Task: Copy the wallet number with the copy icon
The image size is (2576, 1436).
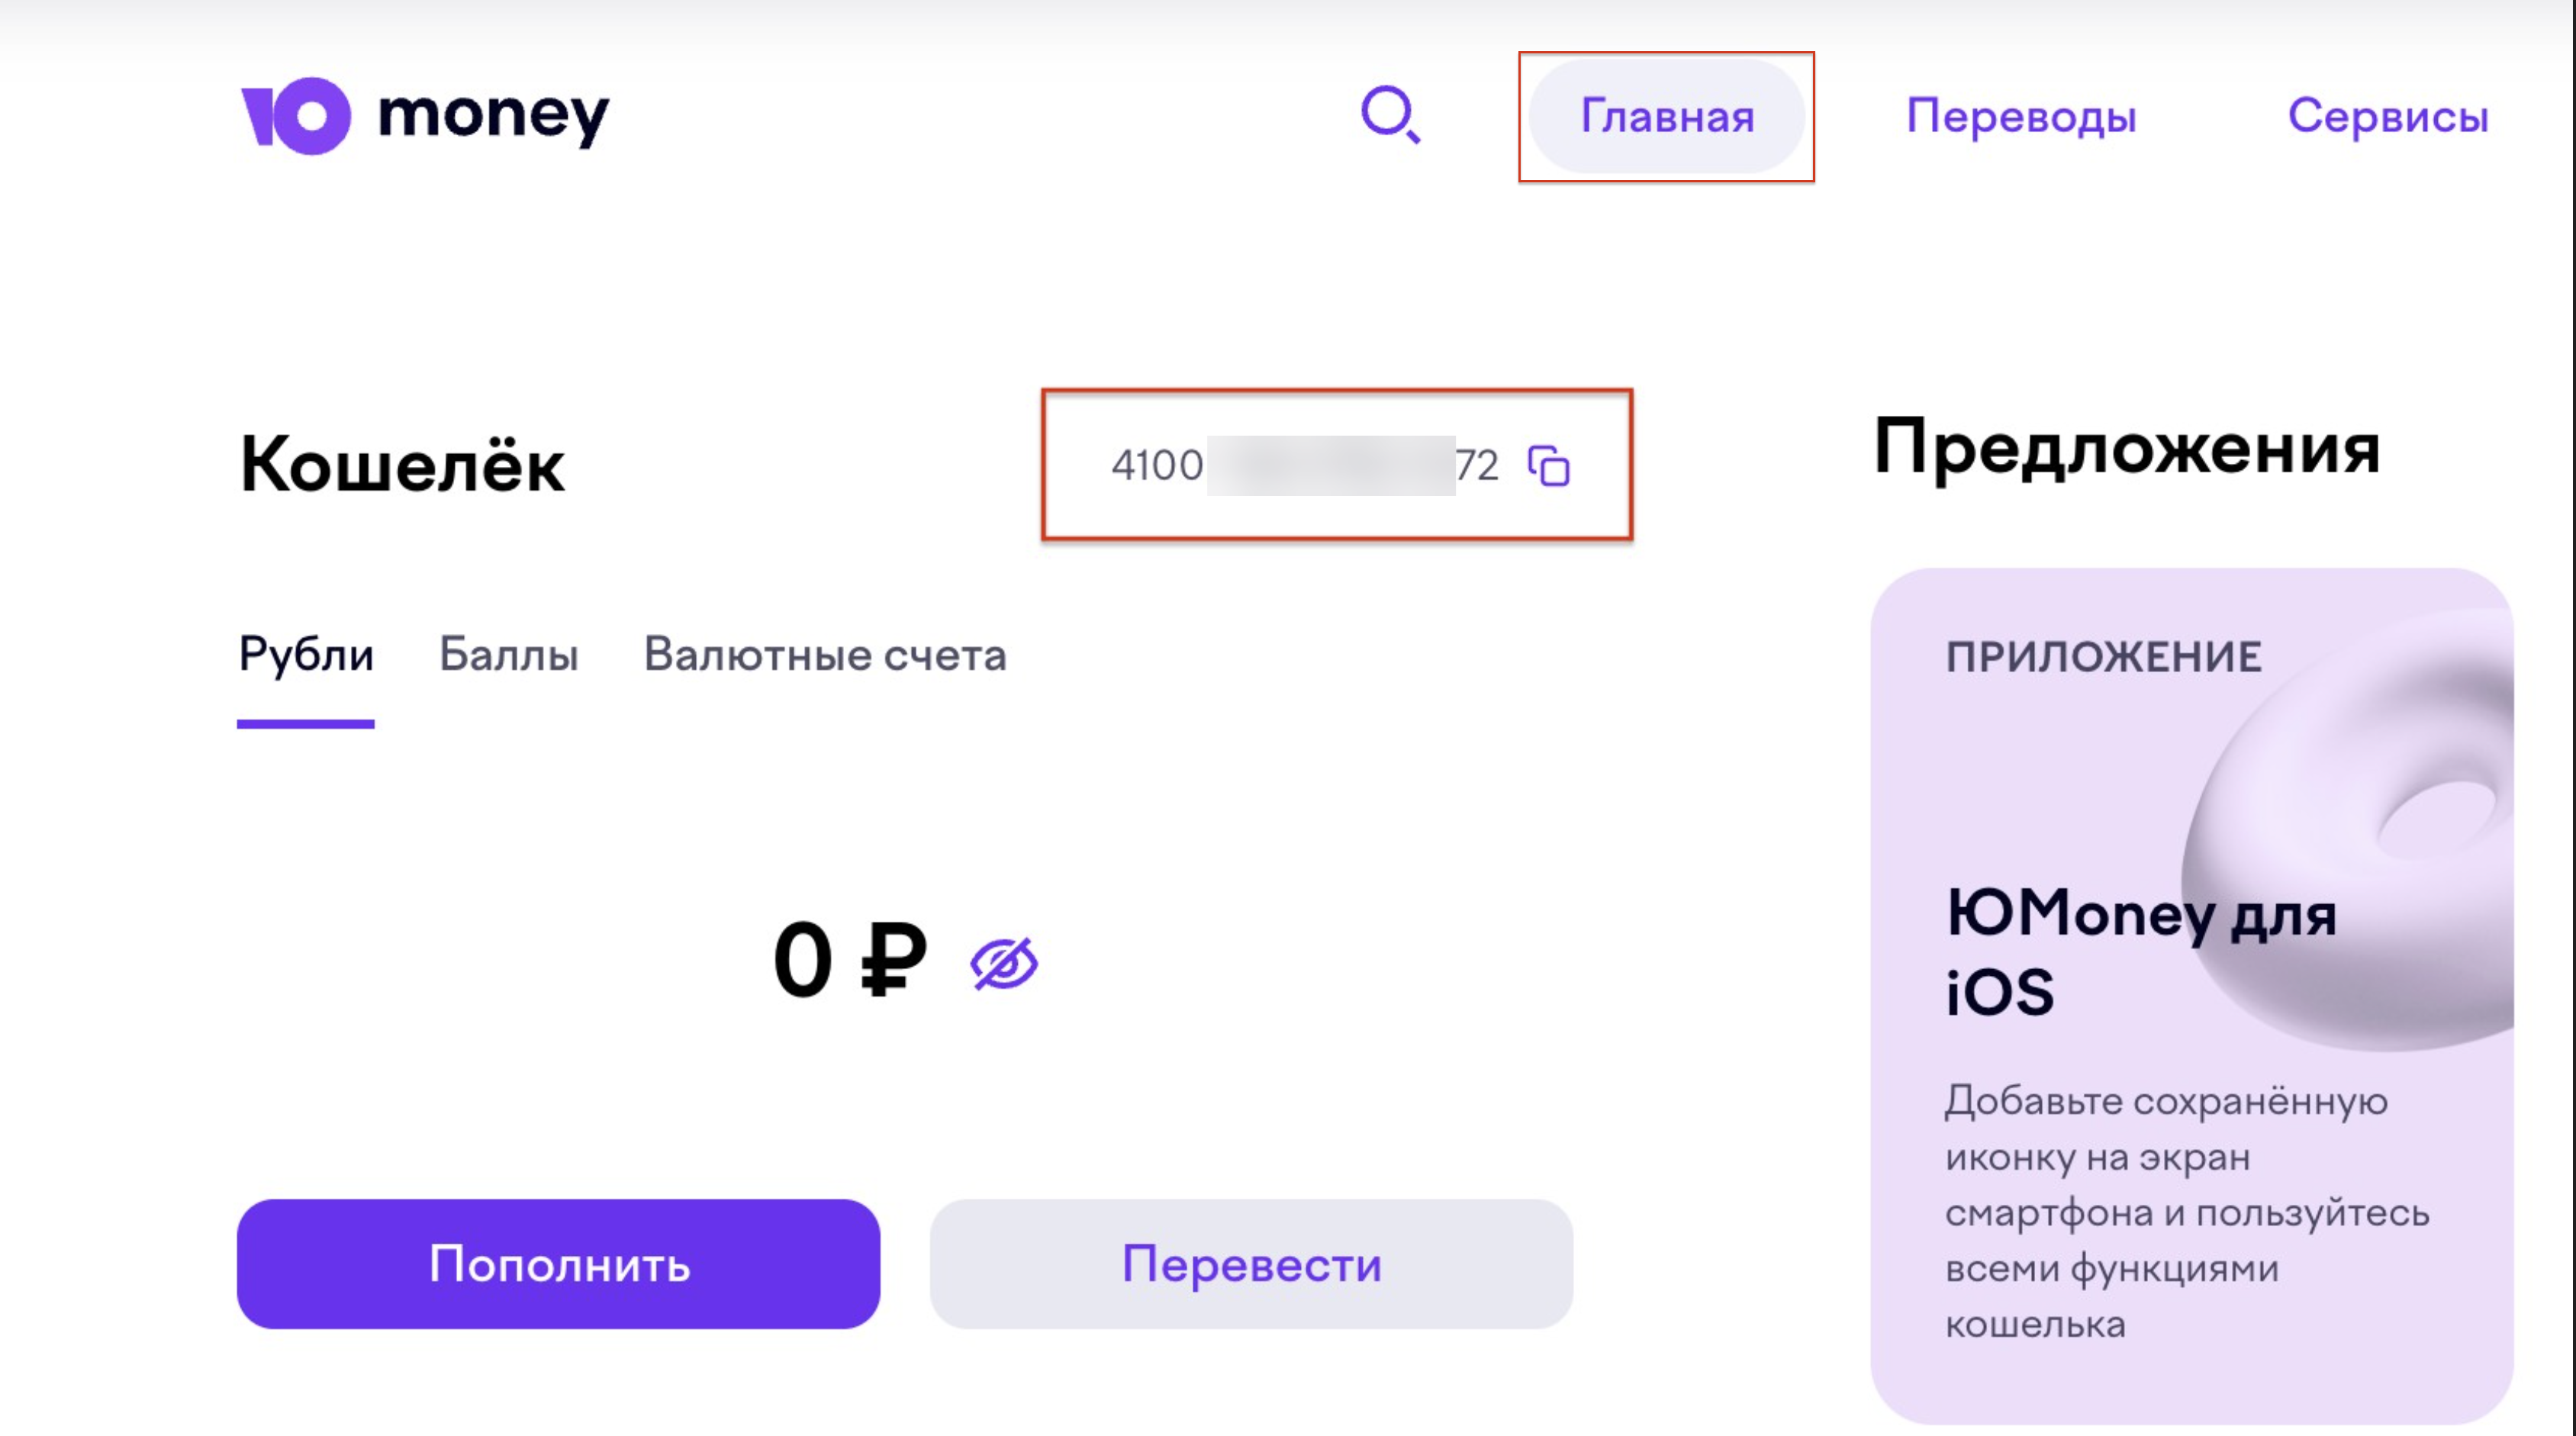Action: tap(1549, 466)
